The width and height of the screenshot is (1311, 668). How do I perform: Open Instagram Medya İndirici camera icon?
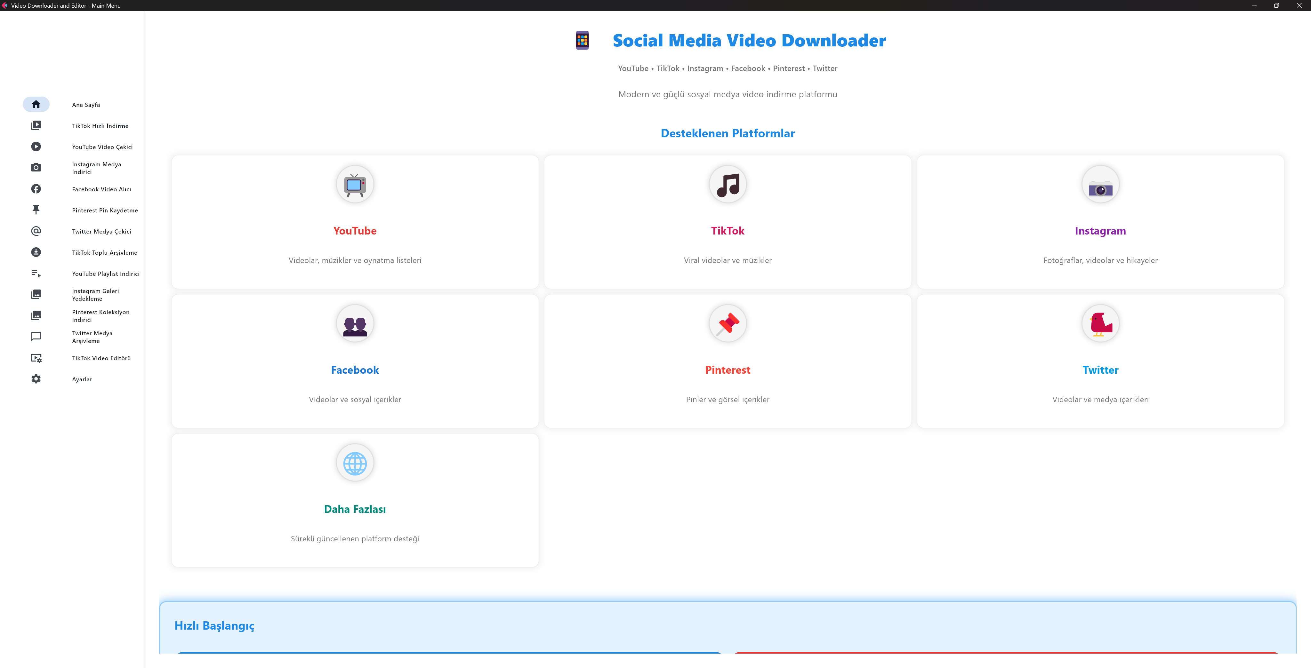pos(36,168)
